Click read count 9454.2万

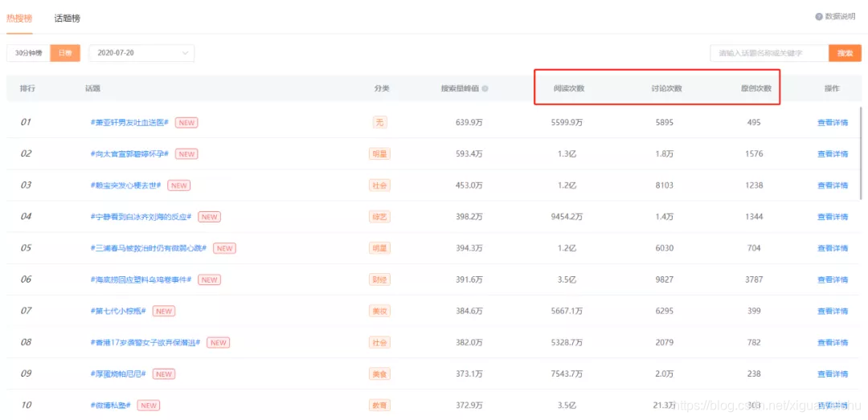pyautogui.click(x=567, y=217)
